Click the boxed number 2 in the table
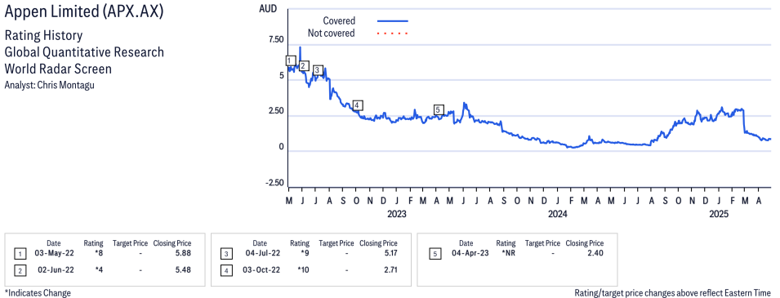The height and width of the screenshot is (298, 780). point(20,270)
